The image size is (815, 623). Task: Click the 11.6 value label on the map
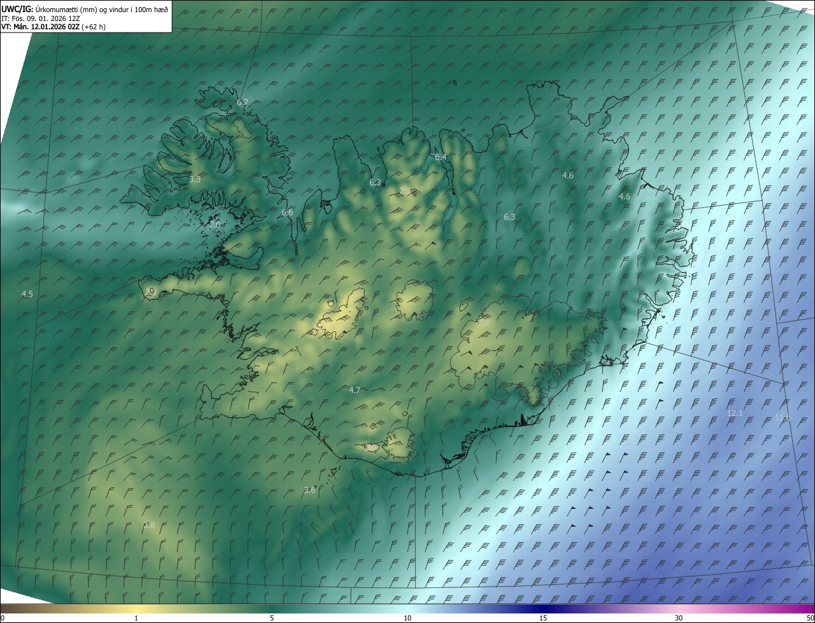point(783,417)
